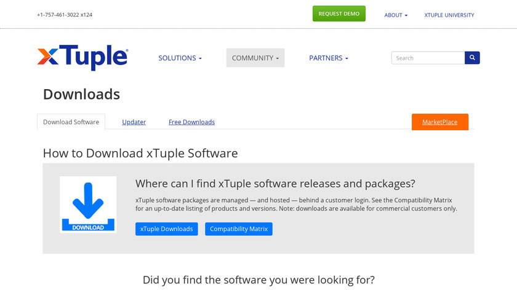Select the Download Software tab

click(71, 122)
